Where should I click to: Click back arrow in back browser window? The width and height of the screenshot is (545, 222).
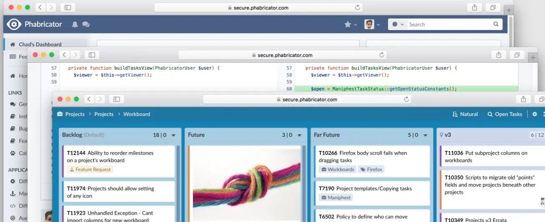tap(41, 8)
